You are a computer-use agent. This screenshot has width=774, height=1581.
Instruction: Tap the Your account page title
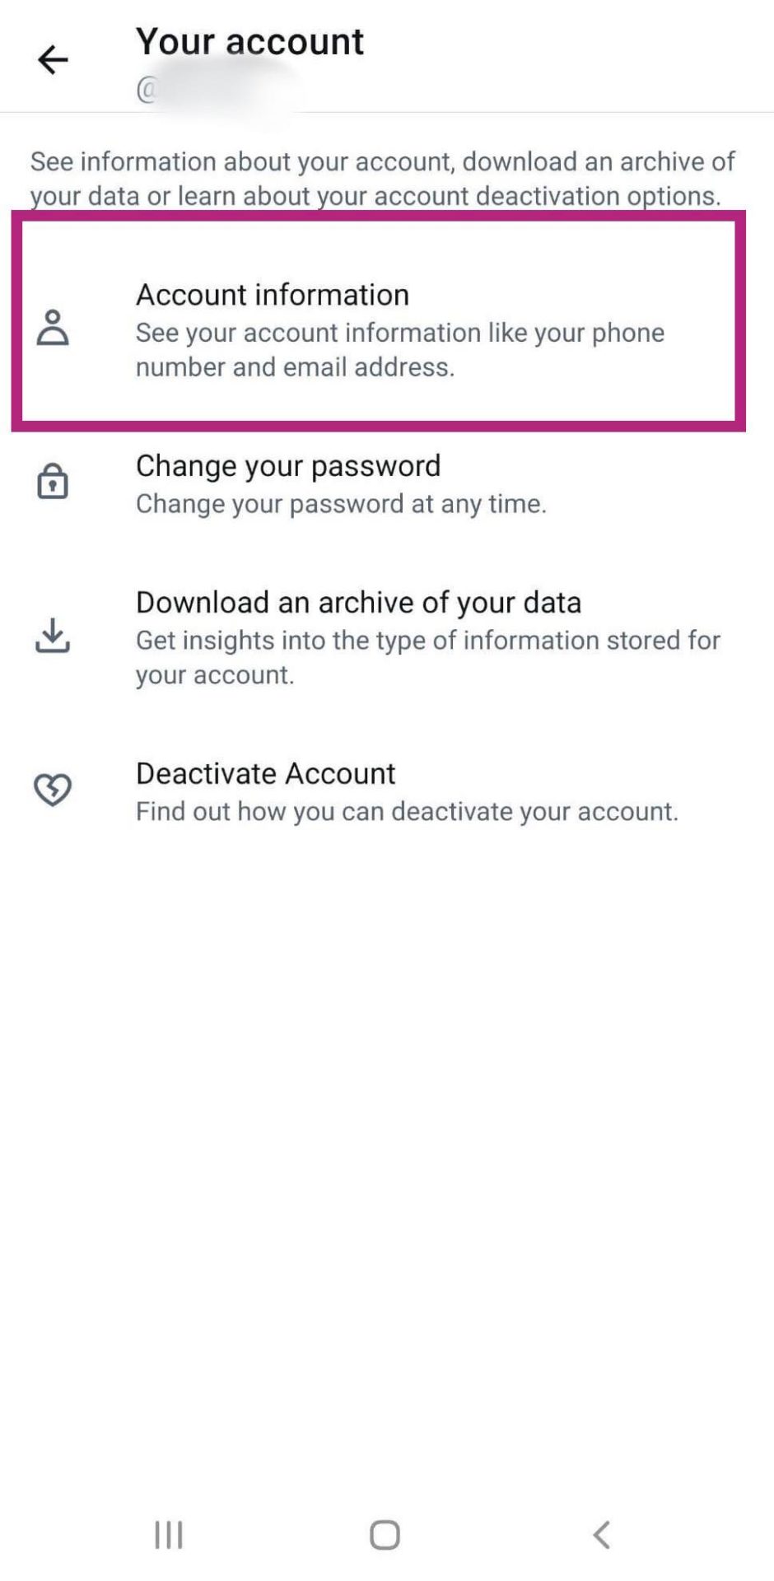[249, 41]
